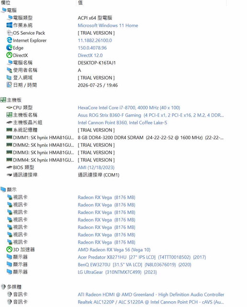Open HexaCore Intel Core i7-8700 link
Viewport: 247px width, 307px height.
coord(129,107)
